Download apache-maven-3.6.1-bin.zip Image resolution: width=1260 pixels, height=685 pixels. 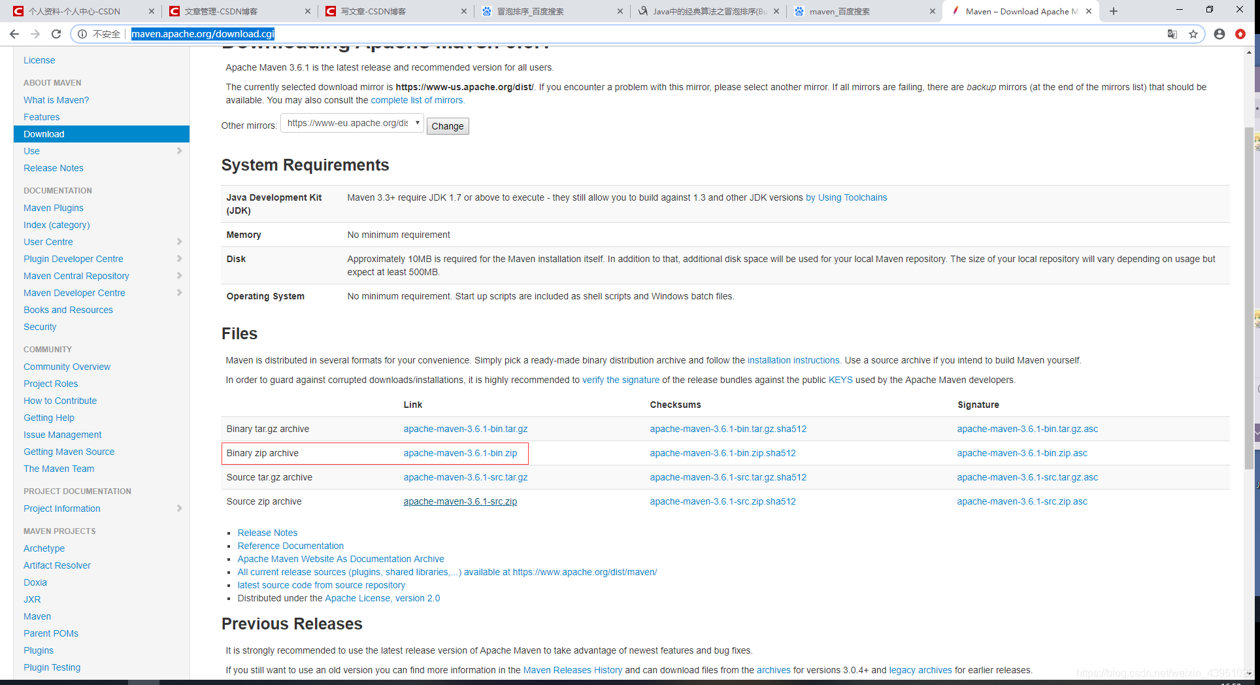(x=460, y=453)
